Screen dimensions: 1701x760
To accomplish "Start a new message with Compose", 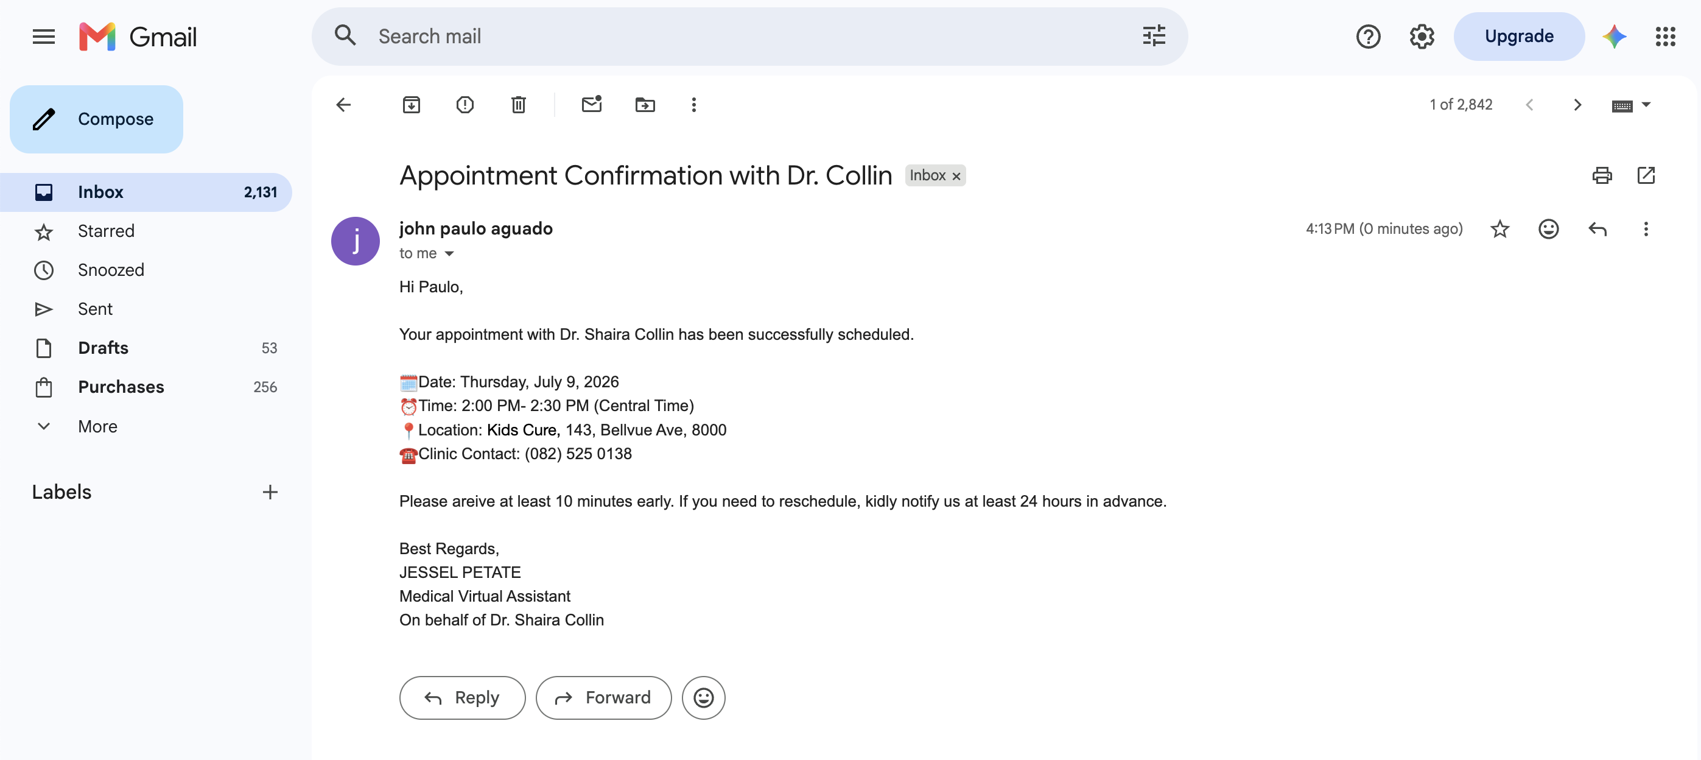I will point(96,119).
